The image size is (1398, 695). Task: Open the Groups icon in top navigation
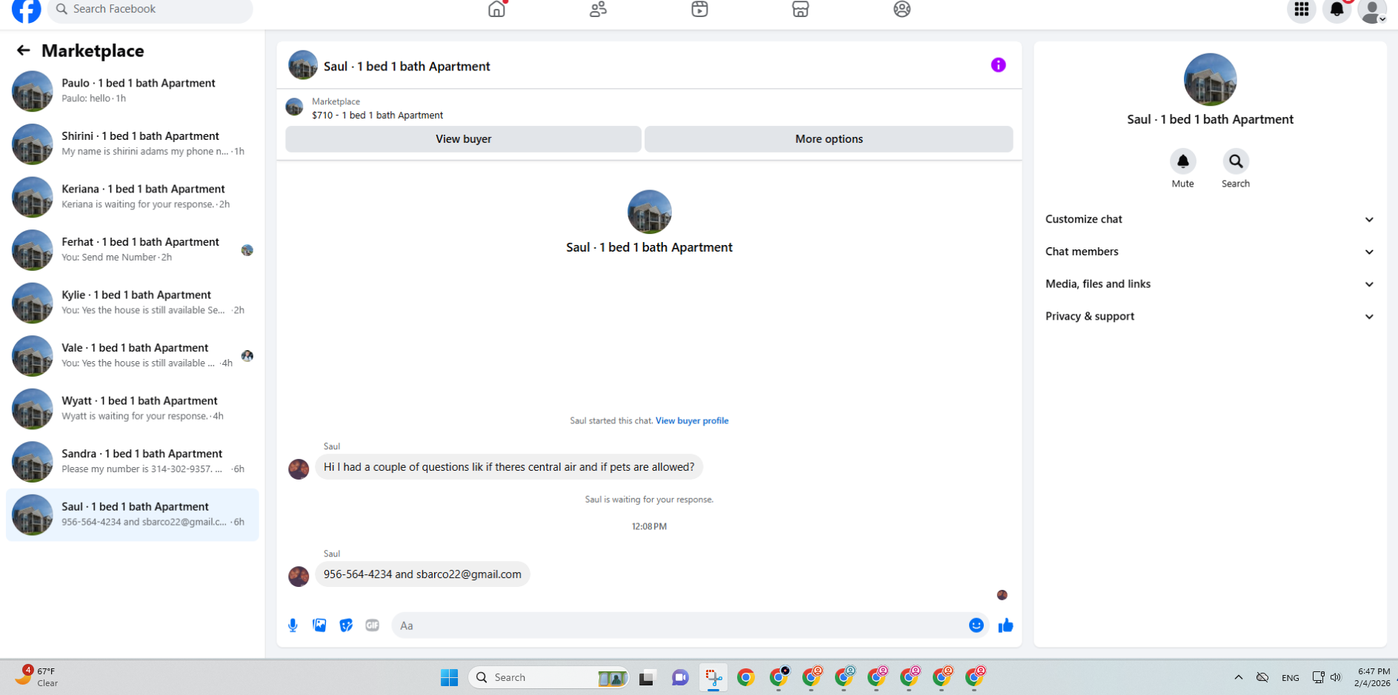click(x=902, y=9)
